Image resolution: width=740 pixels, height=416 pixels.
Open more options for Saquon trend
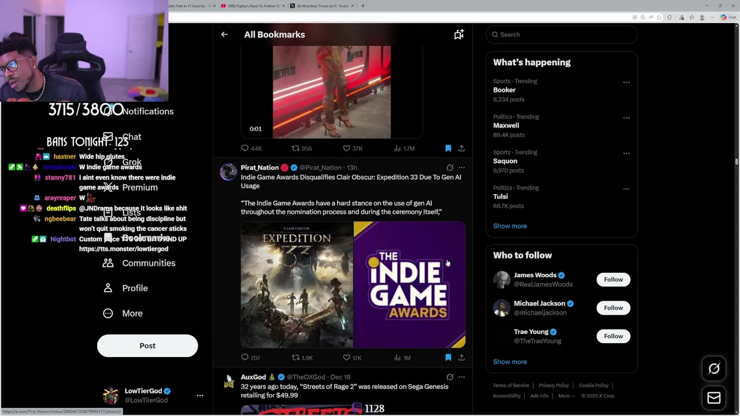626,154
